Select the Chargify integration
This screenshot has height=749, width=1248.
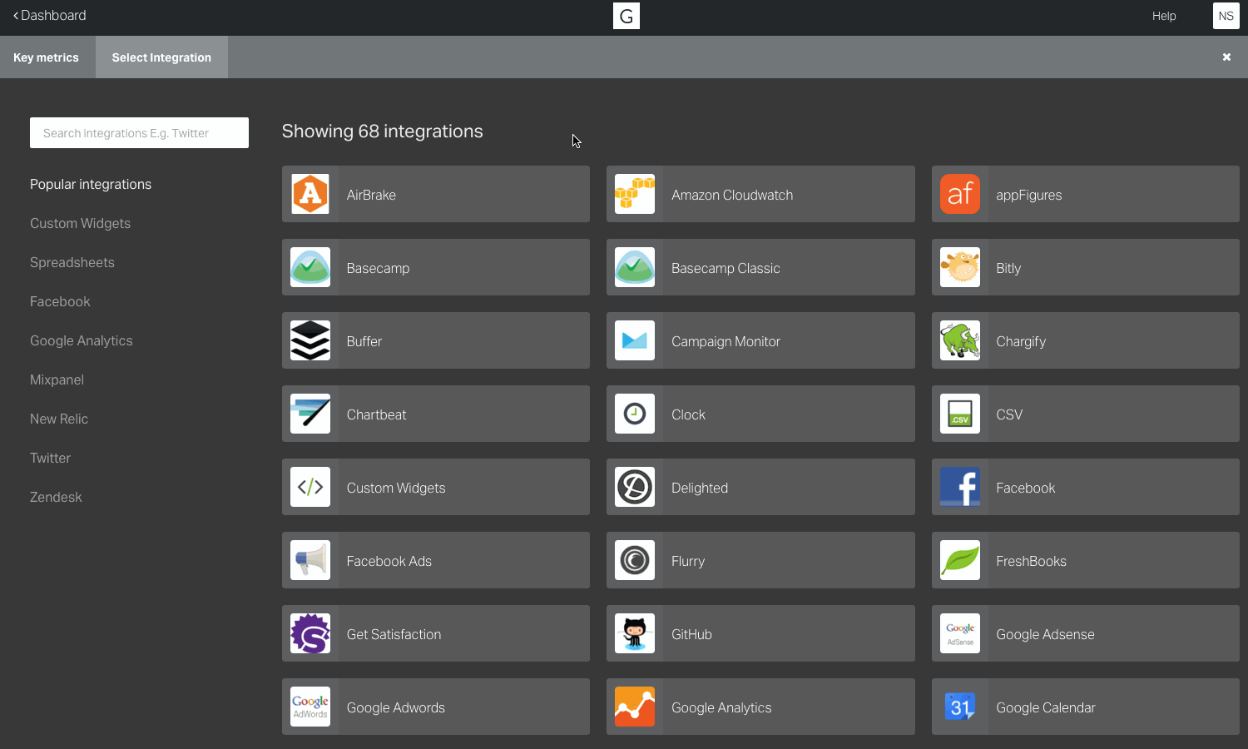[x=1084, y=340]
